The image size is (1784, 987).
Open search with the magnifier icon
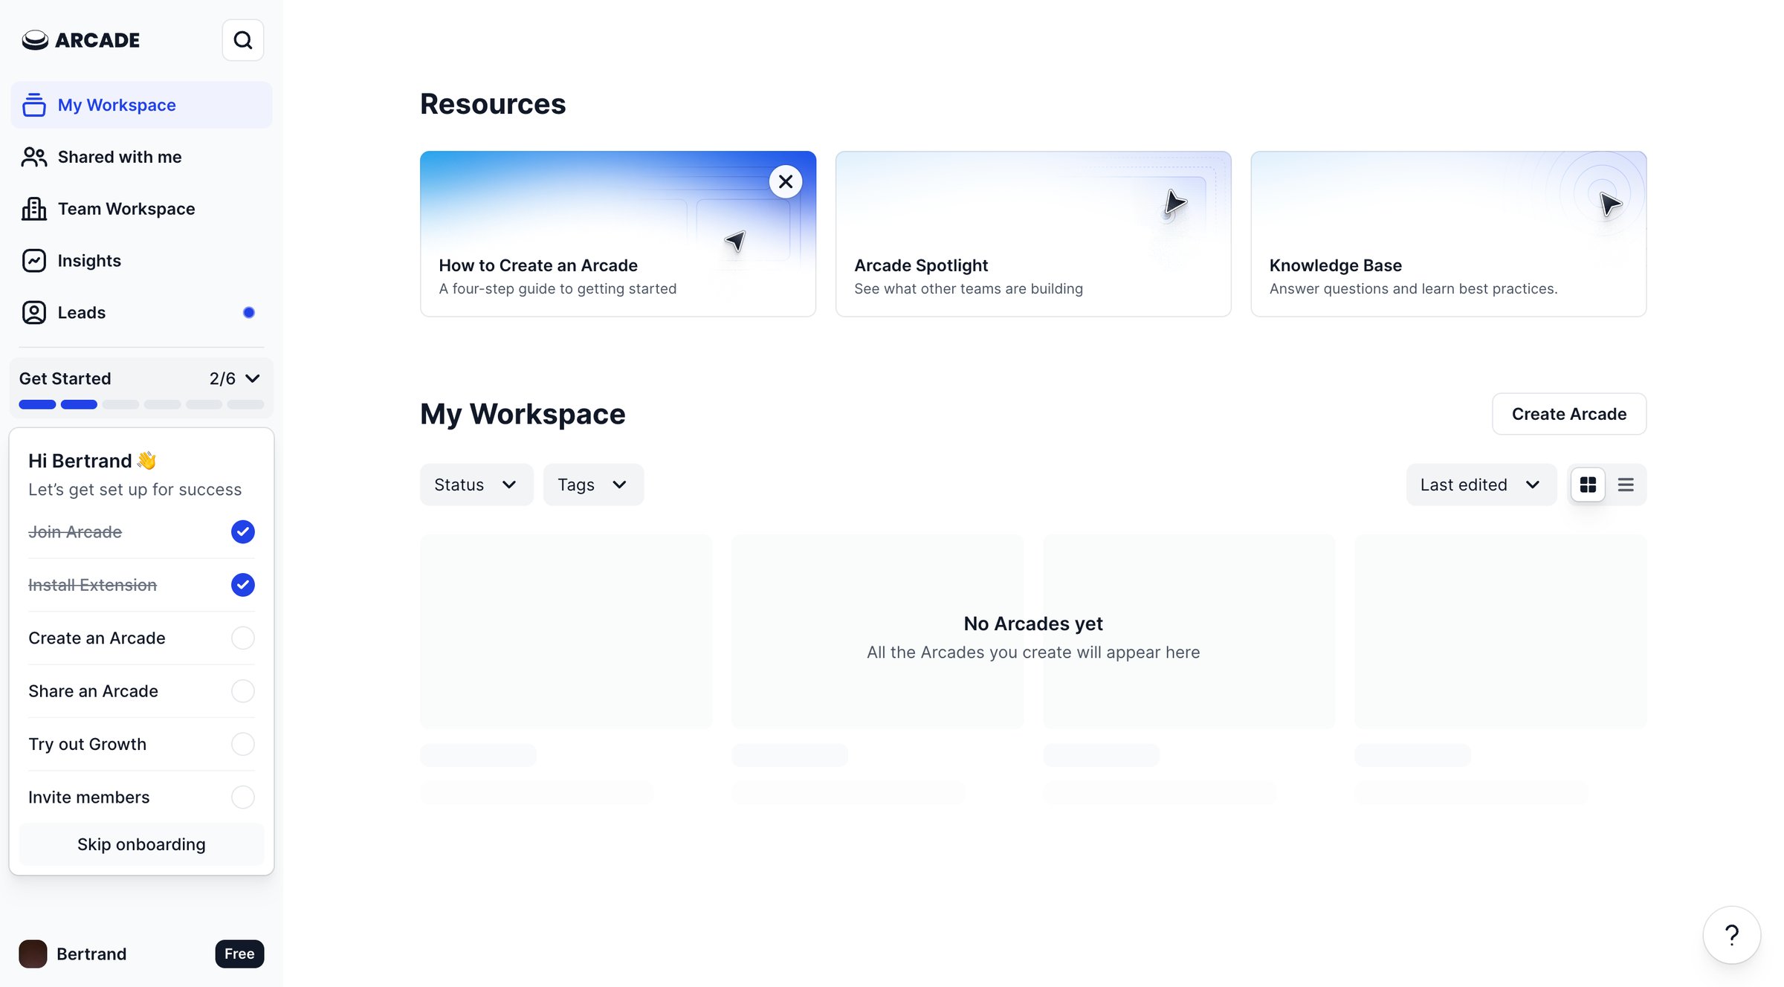point(243,40)
